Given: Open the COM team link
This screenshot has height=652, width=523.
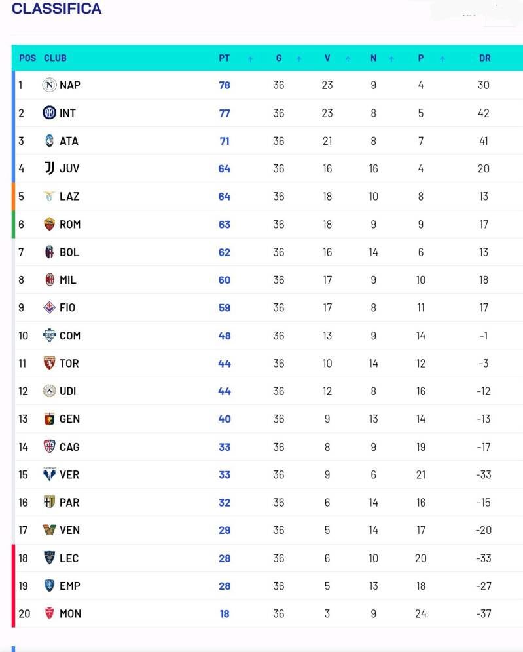Looking at the screenshot, I should [x=70, y=336].
